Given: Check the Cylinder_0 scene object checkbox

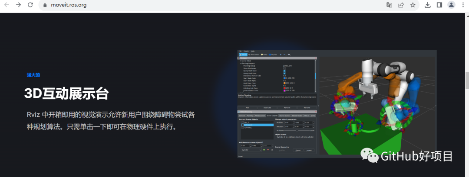Looking at the screenshot, I should point(243,125).
